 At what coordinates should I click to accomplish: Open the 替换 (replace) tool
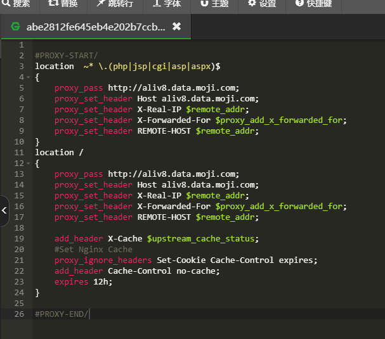pos(63,4)
